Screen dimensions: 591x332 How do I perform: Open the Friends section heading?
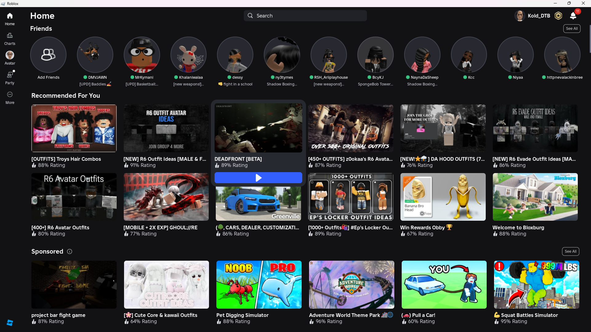point(41,29)
